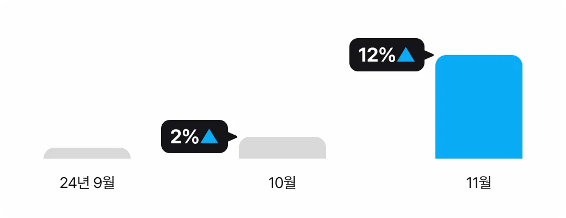Click the percent sign in the 2% badge
This screenshot has height=218, width=566.
pyautogui.click(x=190, y=136)
